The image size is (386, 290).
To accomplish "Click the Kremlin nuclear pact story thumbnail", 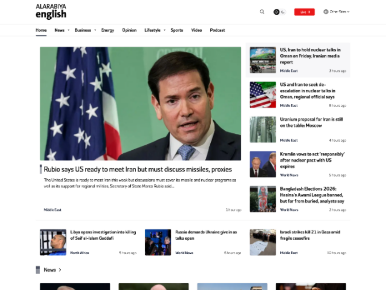I will tap(263, 164).
